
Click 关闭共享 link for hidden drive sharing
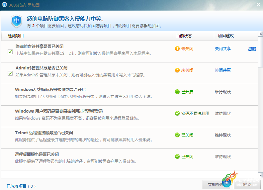click(x=223, y=49)
